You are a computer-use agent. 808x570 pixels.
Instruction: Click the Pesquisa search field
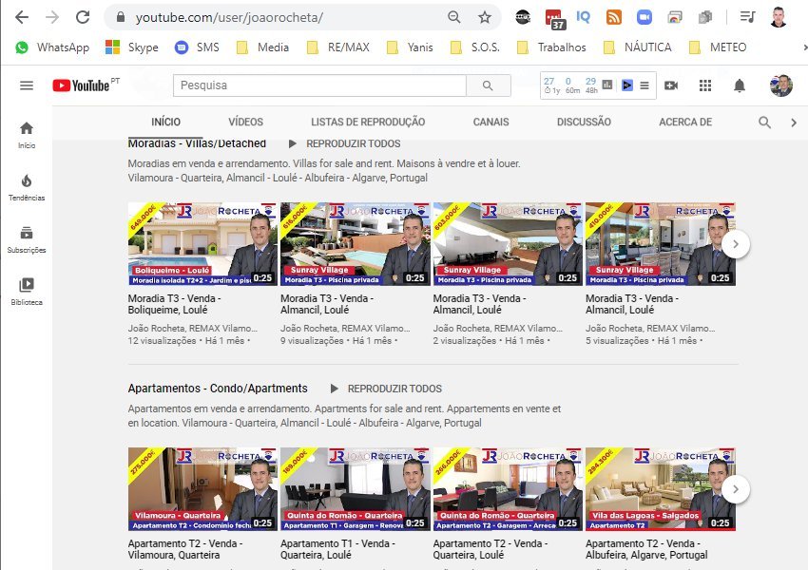click(319, 85)
